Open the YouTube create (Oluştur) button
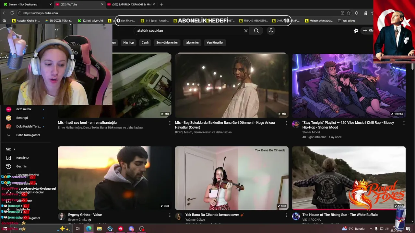The width and height of the screenshot is (415, 233). point(368,31)
